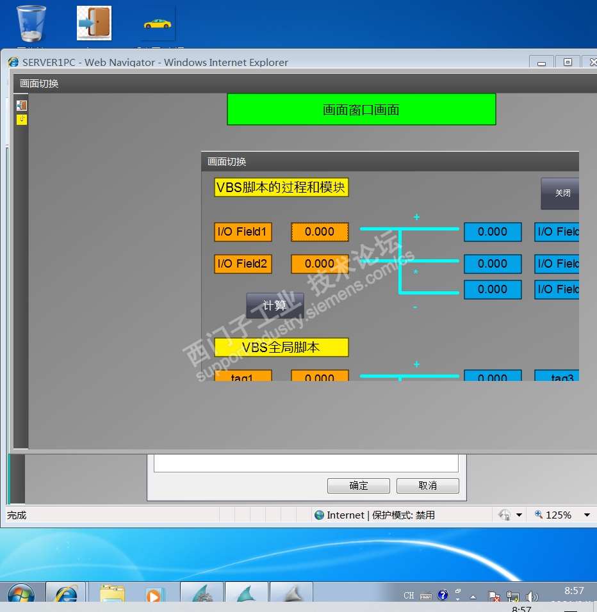The width and height of the screenshot is (597, 612).
Task: Click magnifier zoom icon showing 125%
Action: pos(539,515)
